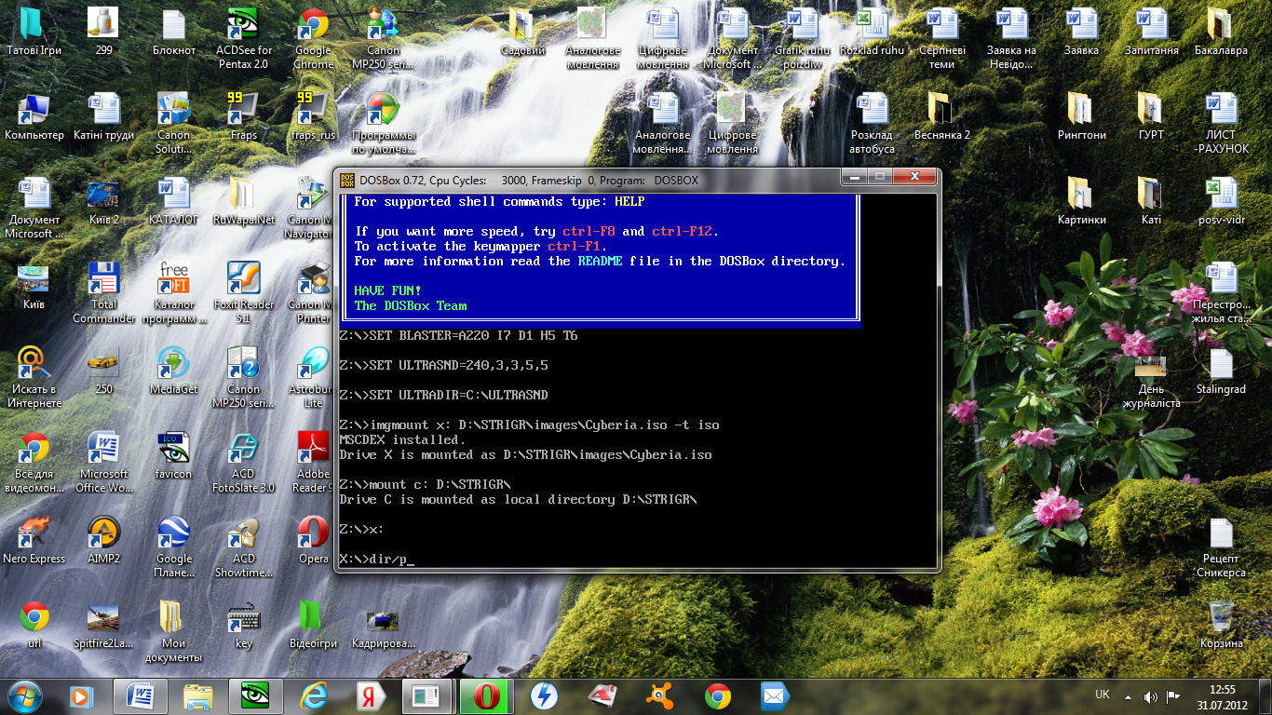This screenshot has width=1272, height=715.
Task: Select the Мои документы folder icon
Action: (x=173, y=632)
